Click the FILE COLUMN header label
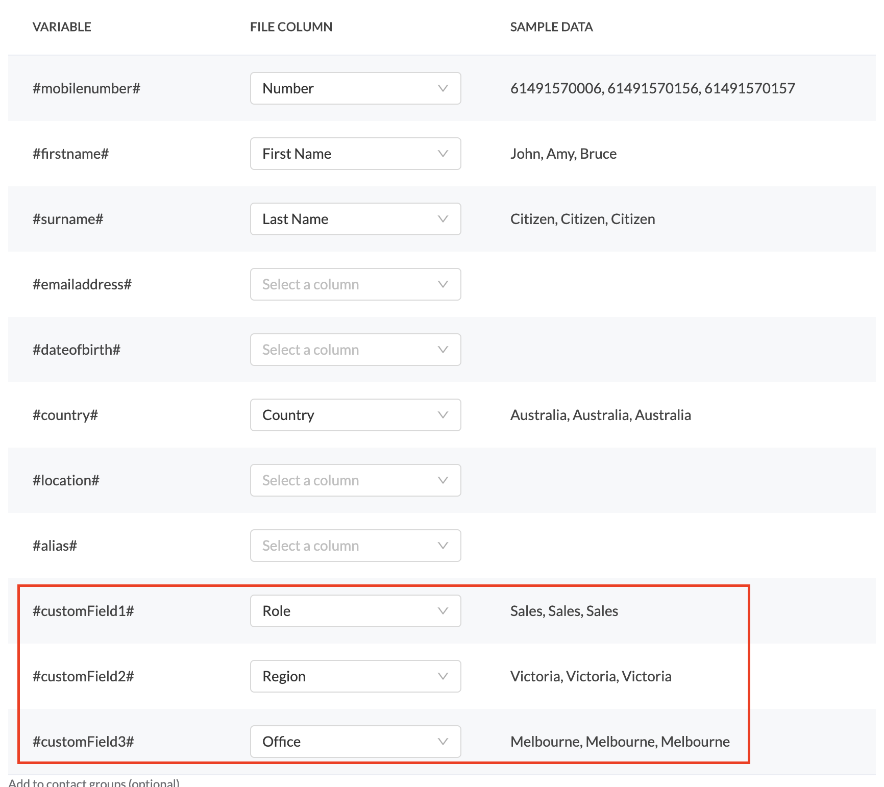The width and height of the screenshot is (884, 787). click(291, 27)
